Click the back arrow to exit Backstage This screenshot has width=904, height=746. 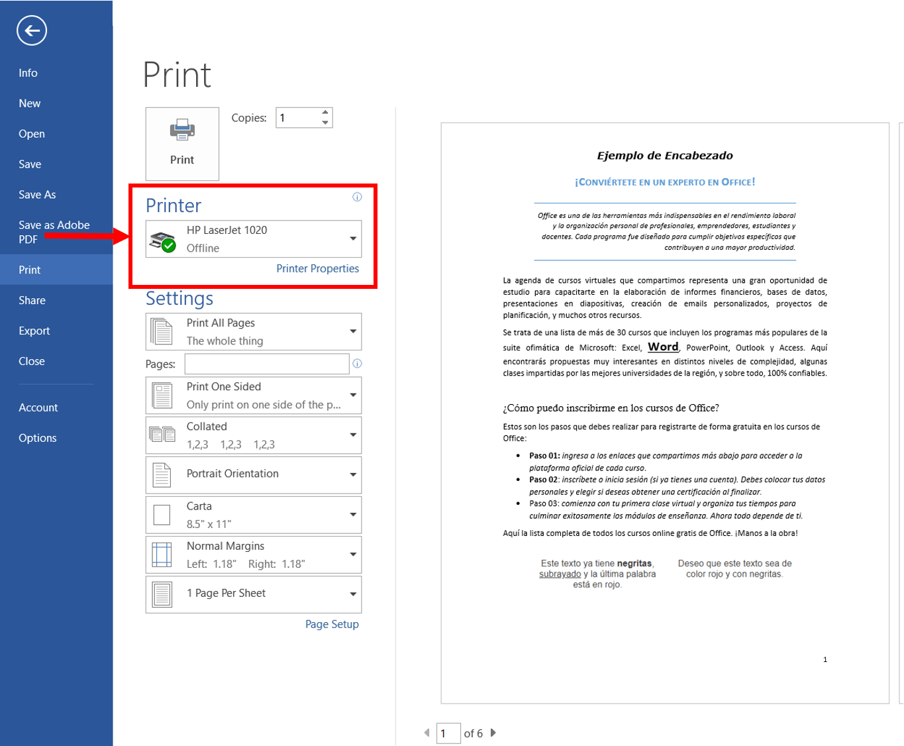pos(32,30)
